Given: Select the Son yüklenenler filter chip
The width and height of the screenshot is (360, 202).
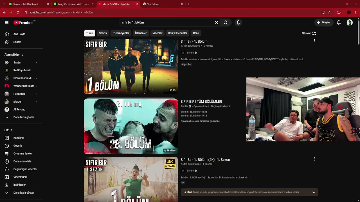Looking at the screenshot, I should (x=178, y=33).
